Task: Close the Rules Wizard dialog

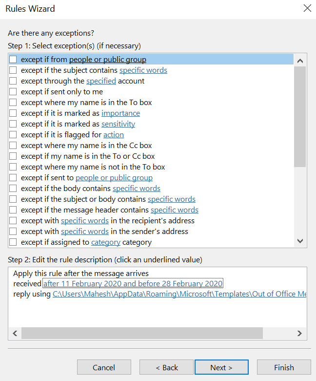Action: [x=307, y=8]
